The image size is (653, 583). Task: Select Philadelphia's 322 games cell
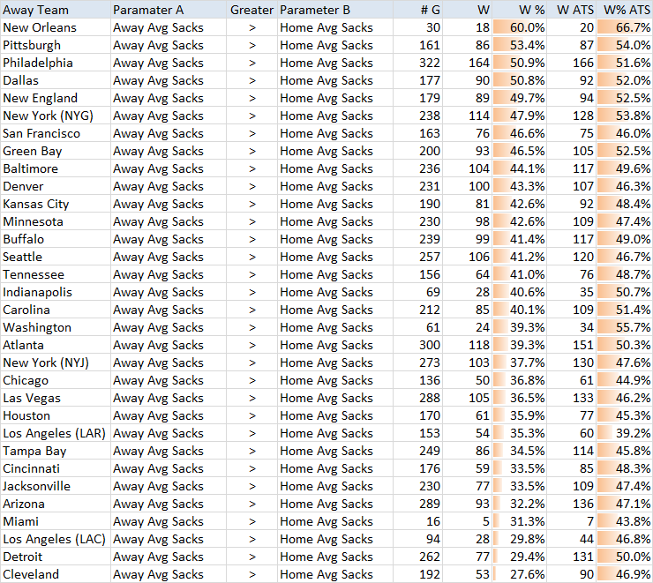coord(417,63)
